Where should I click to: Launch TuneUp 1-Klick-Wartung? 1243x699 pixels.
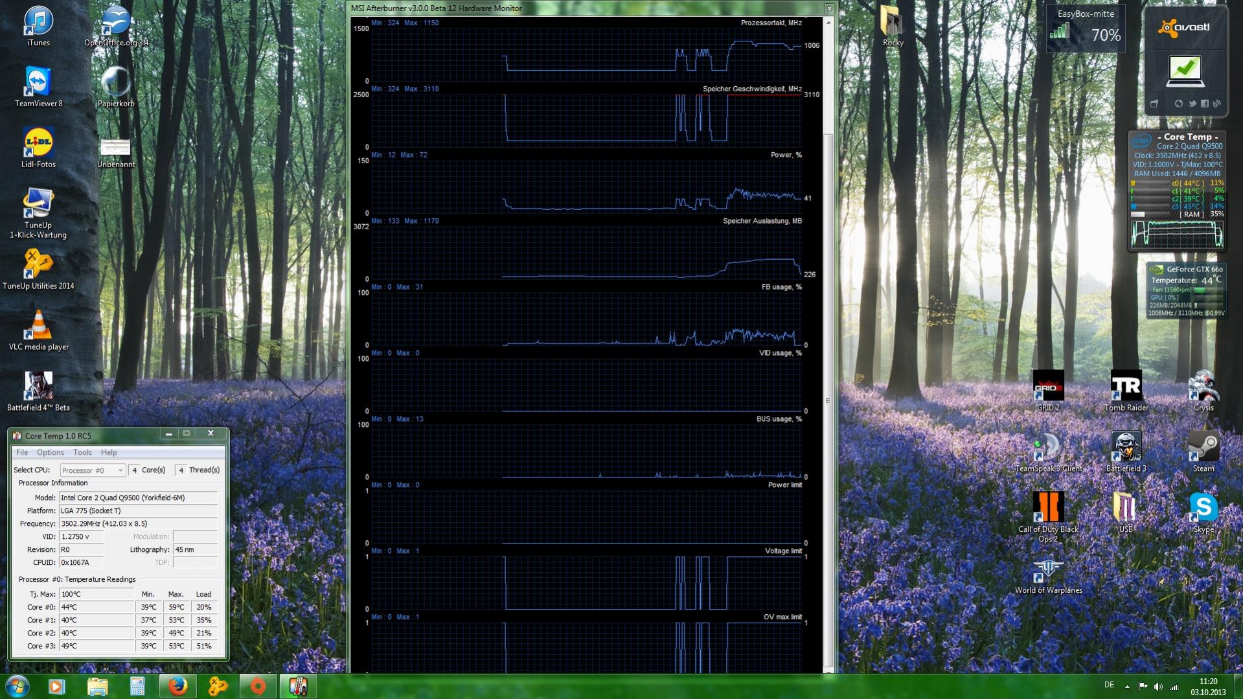pyautogui.click(x=38, y=214)
